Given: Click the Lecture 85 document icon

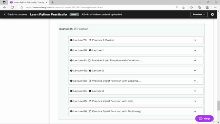Looking at the screenshot, I should point(90,101).
